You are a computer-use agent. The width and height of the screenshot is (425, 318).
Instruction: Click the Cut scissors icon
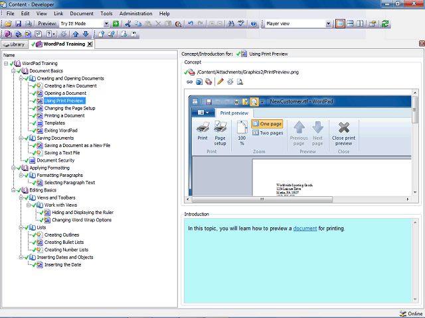point(128,24)
